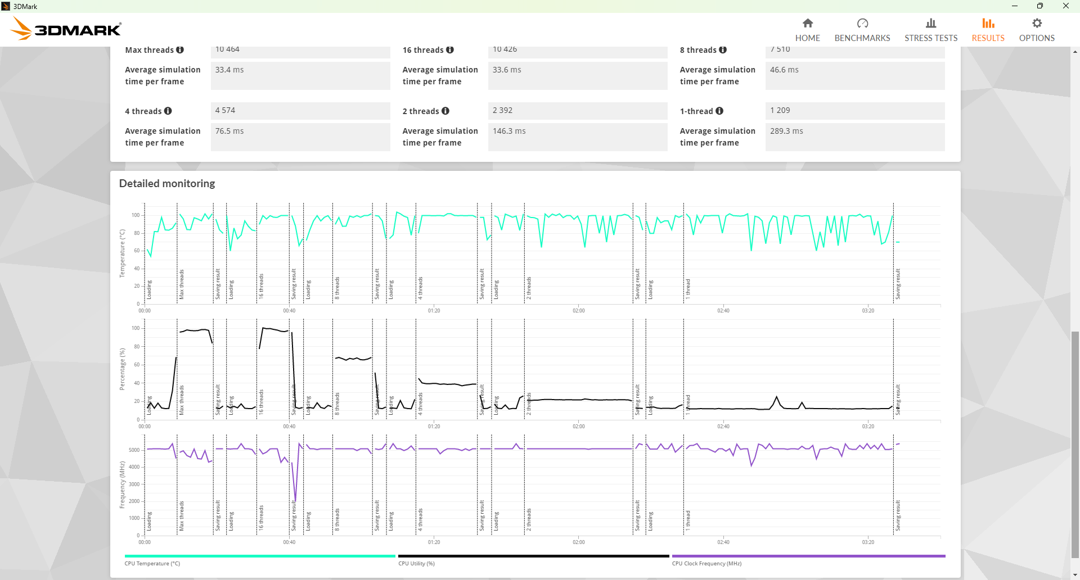Click the Stress Tests bar chart icon
Viewport: 1080px width, 580px height.
[930, 23]
